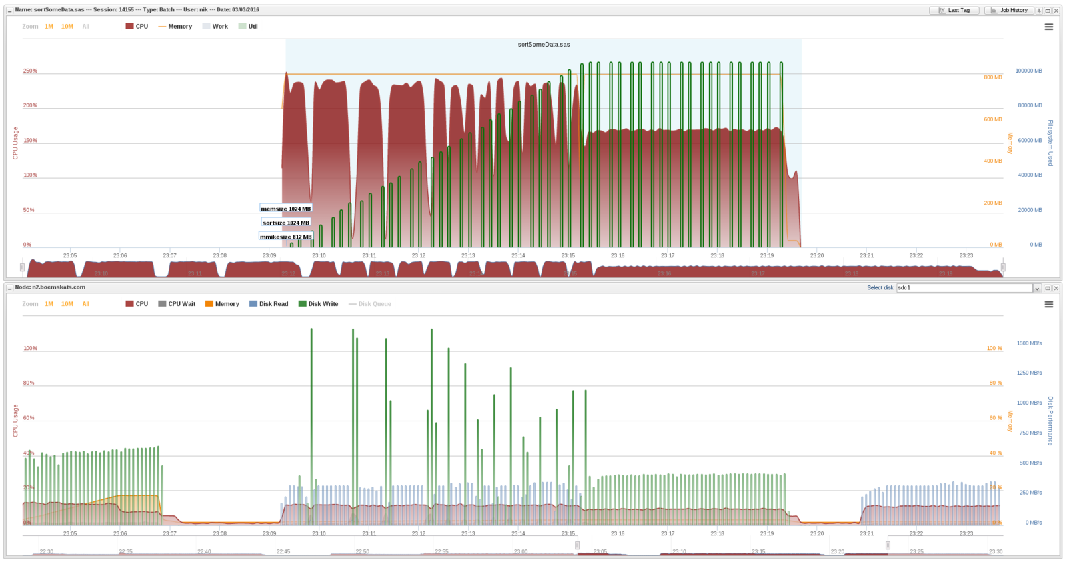Image resolution: width=1067 pixels, height=562 pixels.
Task: Click the sdc1 disk input field
Action: [965, 288]
